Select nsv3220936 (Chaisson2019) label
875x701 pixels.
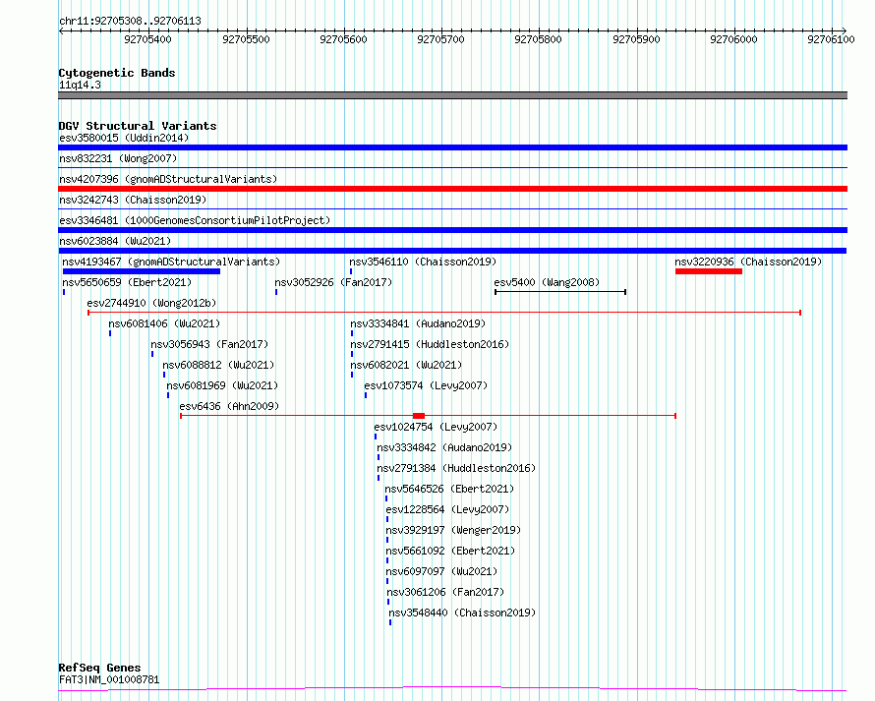[748, 262]
